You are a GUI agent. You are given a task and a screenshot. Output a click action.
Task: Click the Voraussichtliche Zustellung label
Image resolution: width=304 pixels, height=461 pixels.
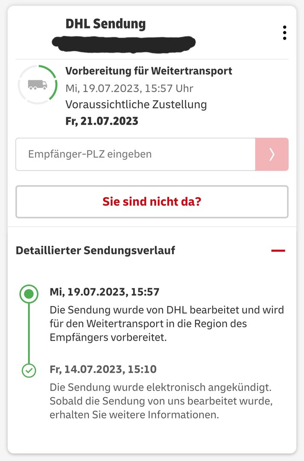[x=136, y=105]
